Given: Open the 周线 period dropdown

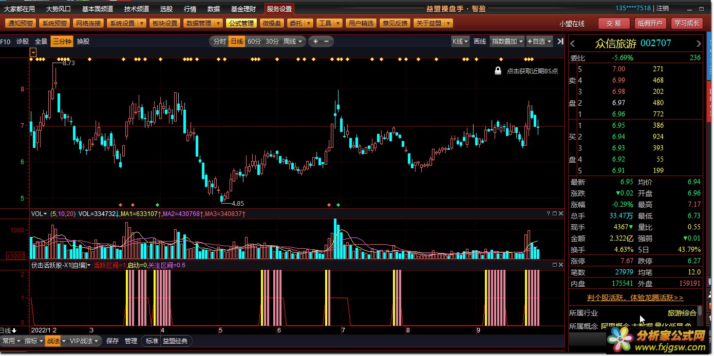Looking at the screenshot, I should click(x=294, y=42).
